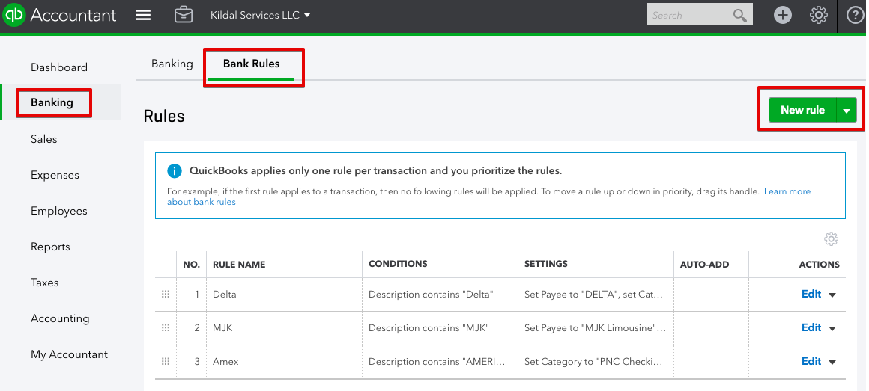This screenshot has width=869, height=391.
Task: Click into the Search input field
Action: click(688, 15)
